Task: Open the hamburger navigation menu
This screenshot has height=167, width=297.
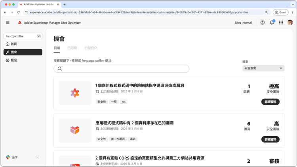Action: point(8,23)
